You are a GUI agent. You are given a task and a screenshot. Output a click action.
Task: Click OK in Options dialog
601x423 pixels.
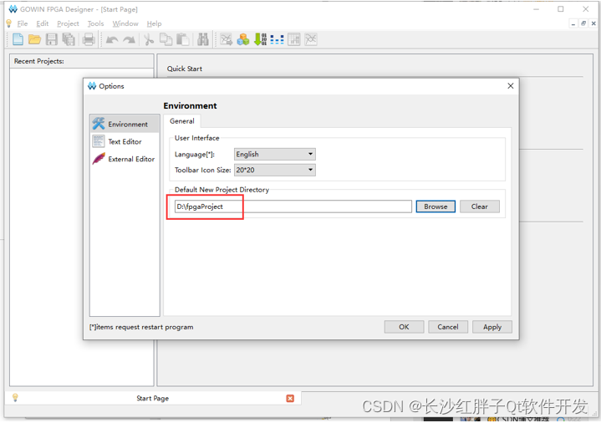[x=404, y=327]
